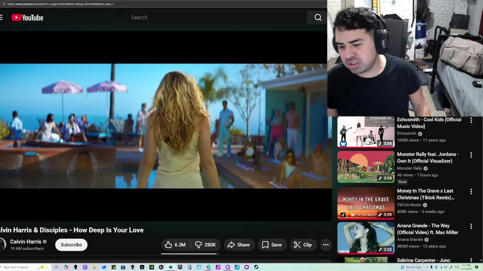Open Steam from the taskbar
483x271 pixels.
[256, 267]
